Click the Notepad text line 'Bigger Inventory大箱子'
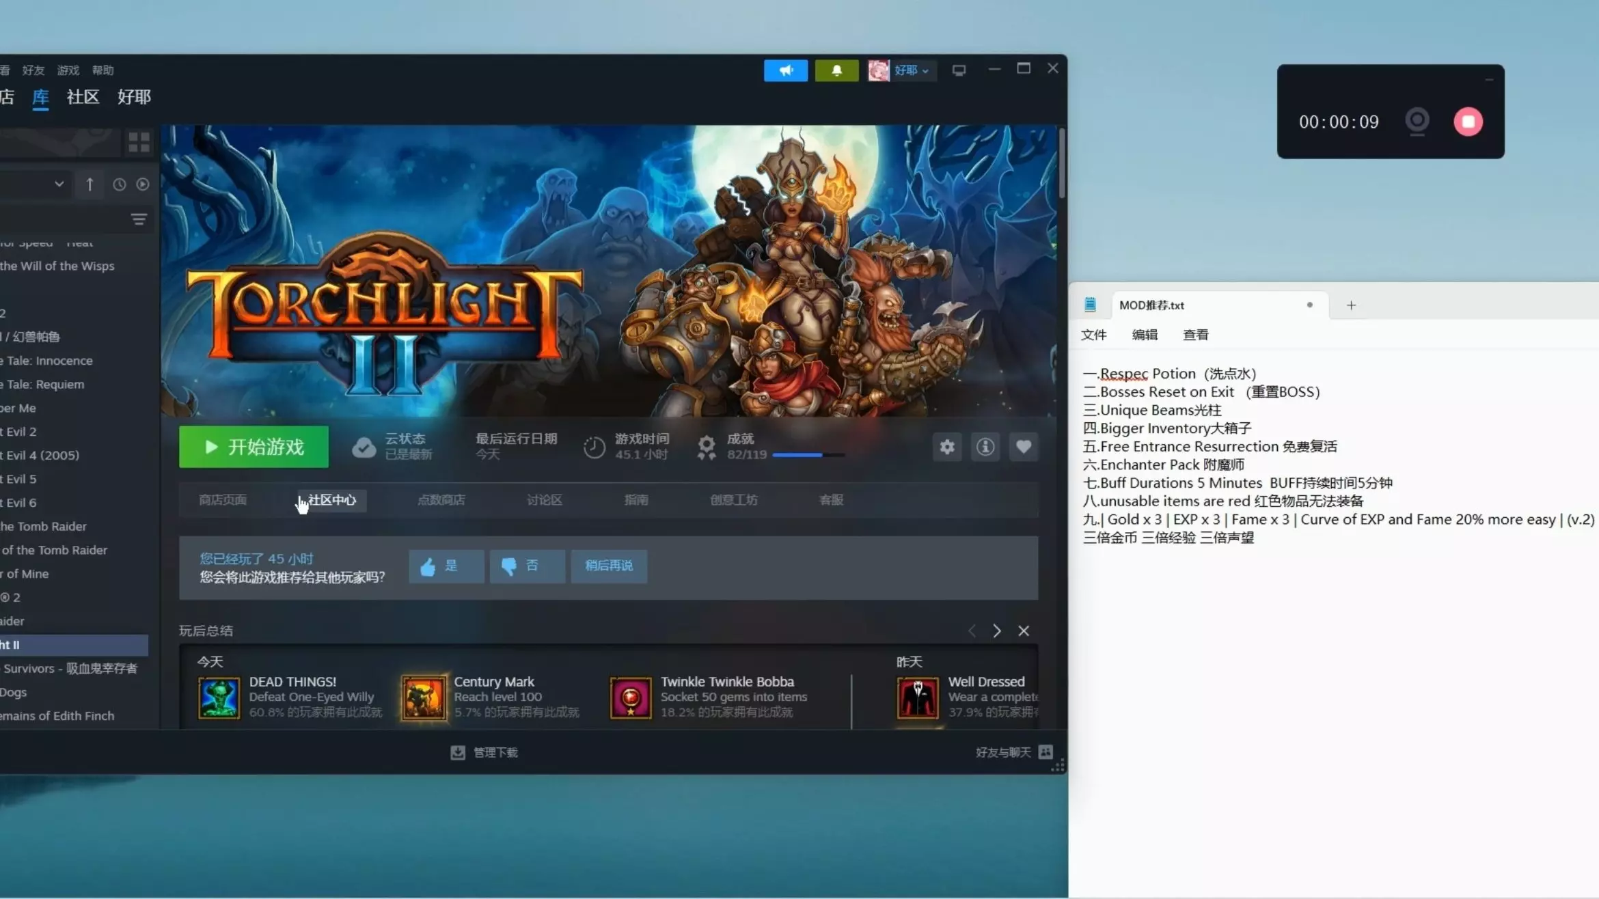This screenshot has height=899, width=1599. [1167, 428]
